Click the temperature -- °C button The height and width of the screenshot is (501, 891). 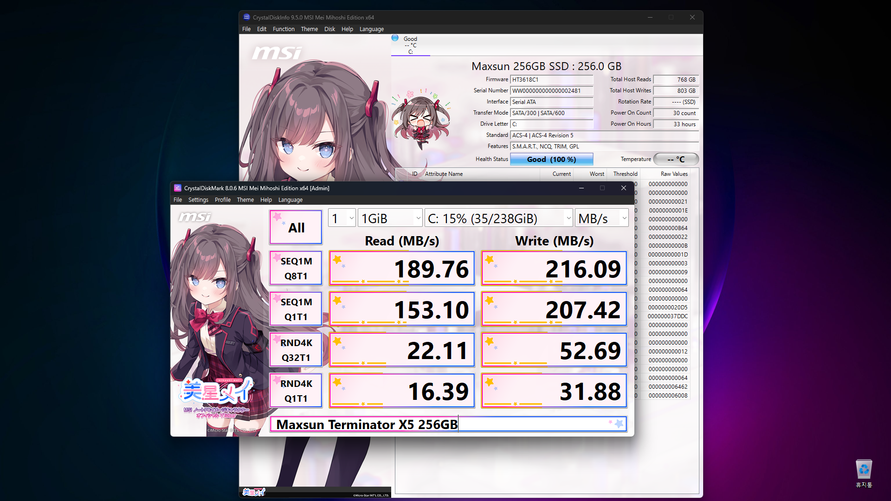[x=676, y=159]
